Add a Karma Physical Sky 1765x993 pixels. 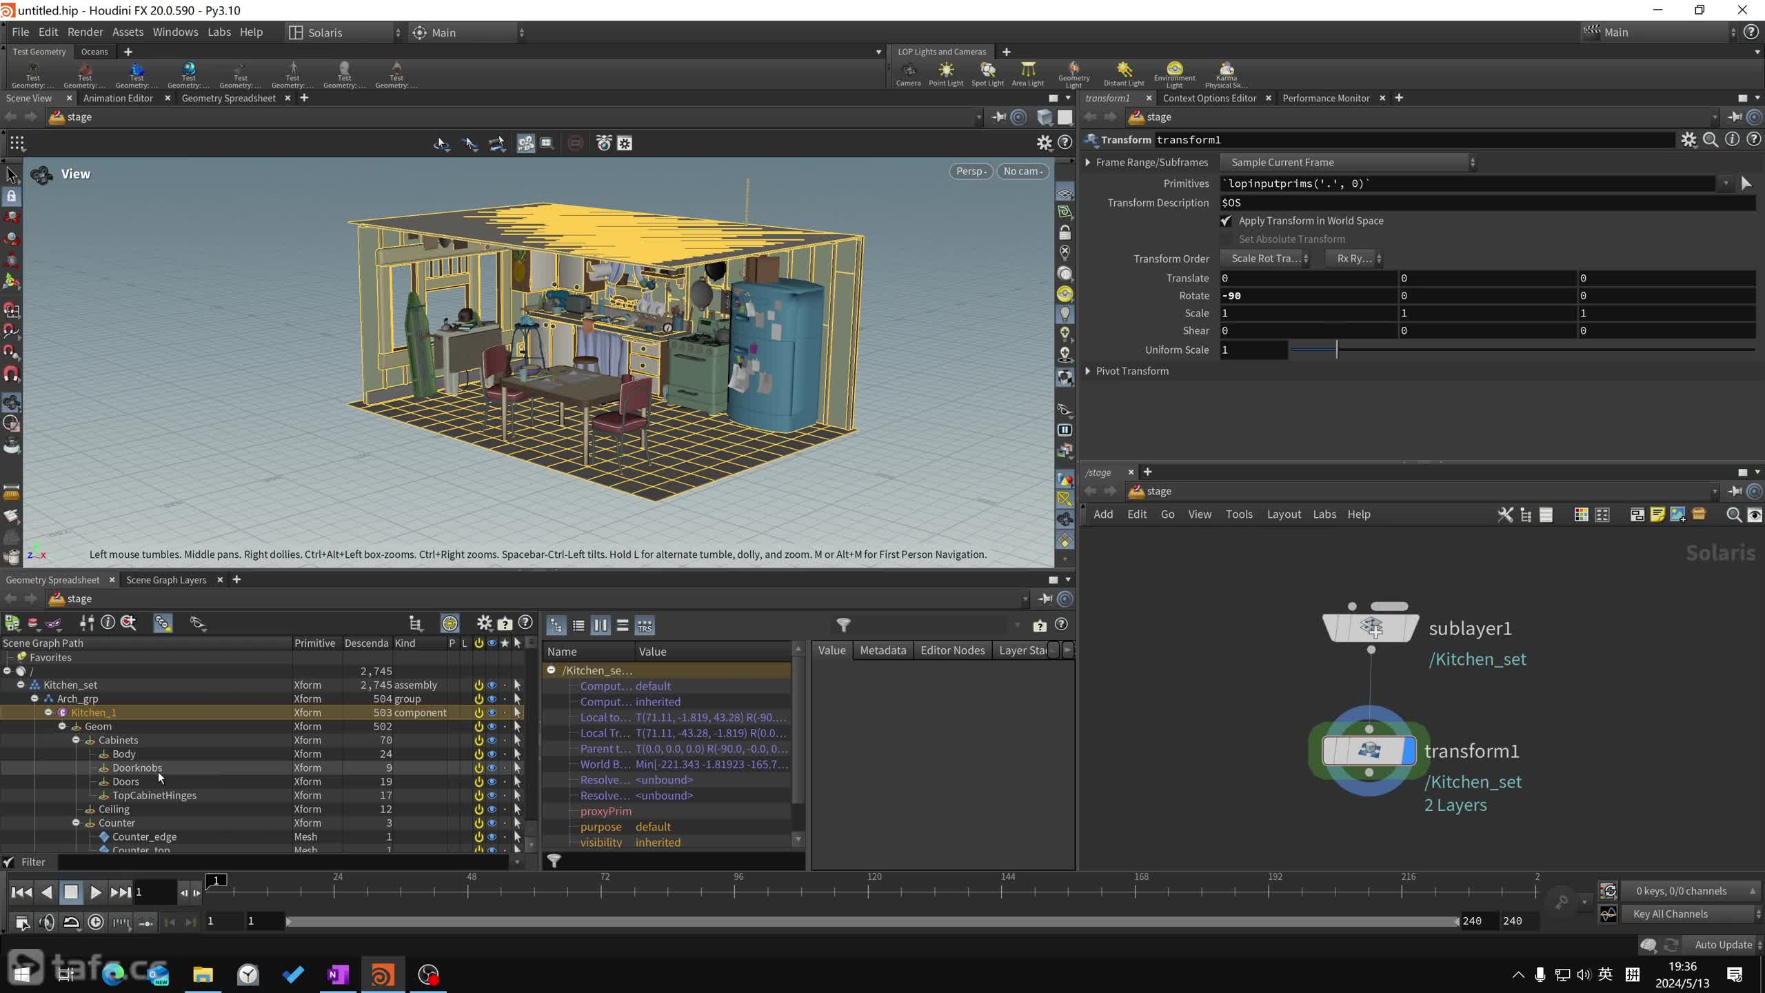[x=1226, y=73]
